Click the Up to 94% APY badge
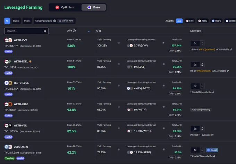236x164 pixels. (66, 21)
